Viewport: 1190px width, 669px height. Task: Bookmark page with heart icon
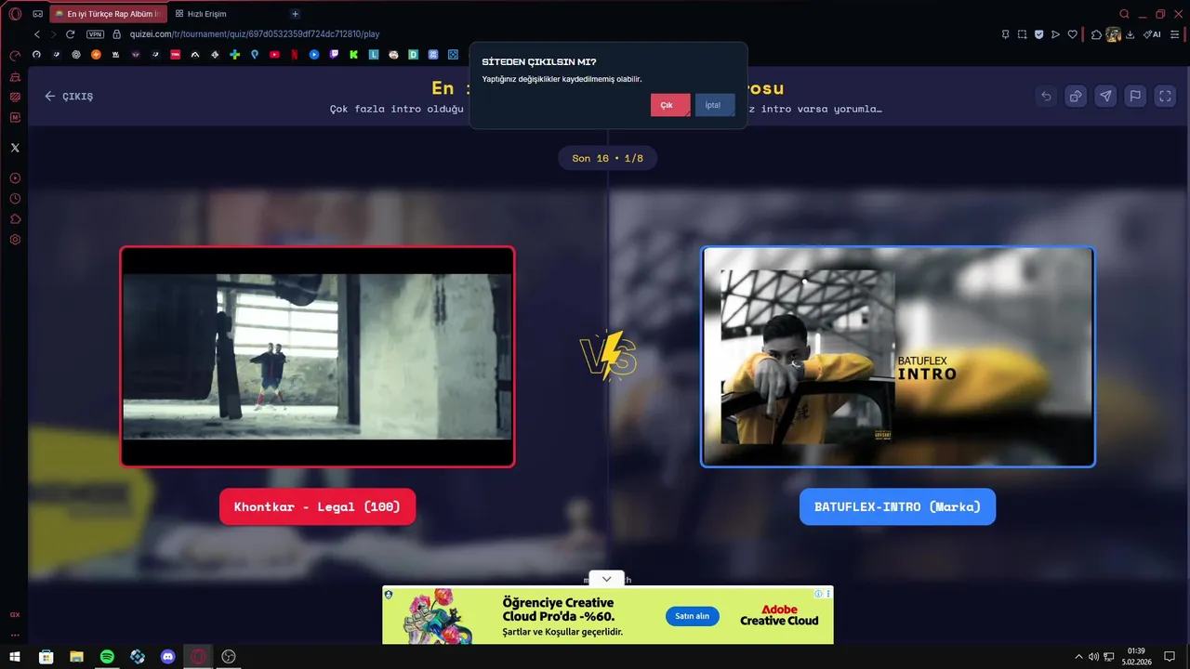[1072, 34]
